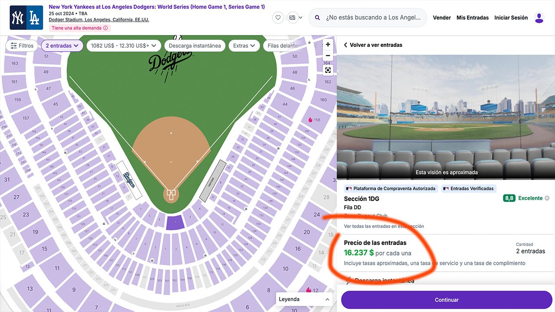Toggle the Filas delanteras filter chip
Image resolution: width=555 pixels, height=312 pixels.
tap(284, 45)
